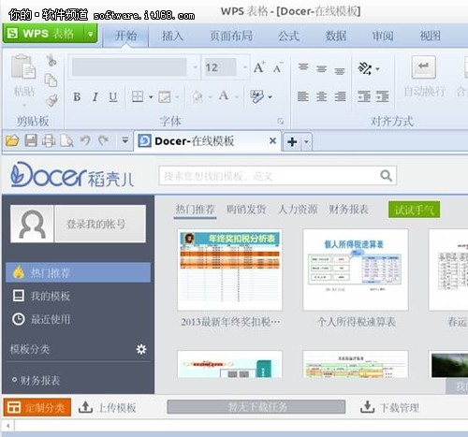Toggle Bold formatting
Screen dimensions: 468x437
[77, 97]
